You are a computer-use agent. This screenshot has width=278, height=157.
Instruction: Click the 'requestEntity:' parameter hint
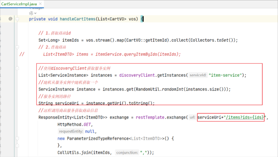(71, 131)
